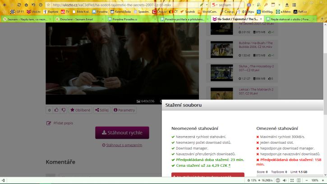Screen dimensions: 327x184
Task: Reload the page with the refresh icon
Action: (x=19, y=5)
